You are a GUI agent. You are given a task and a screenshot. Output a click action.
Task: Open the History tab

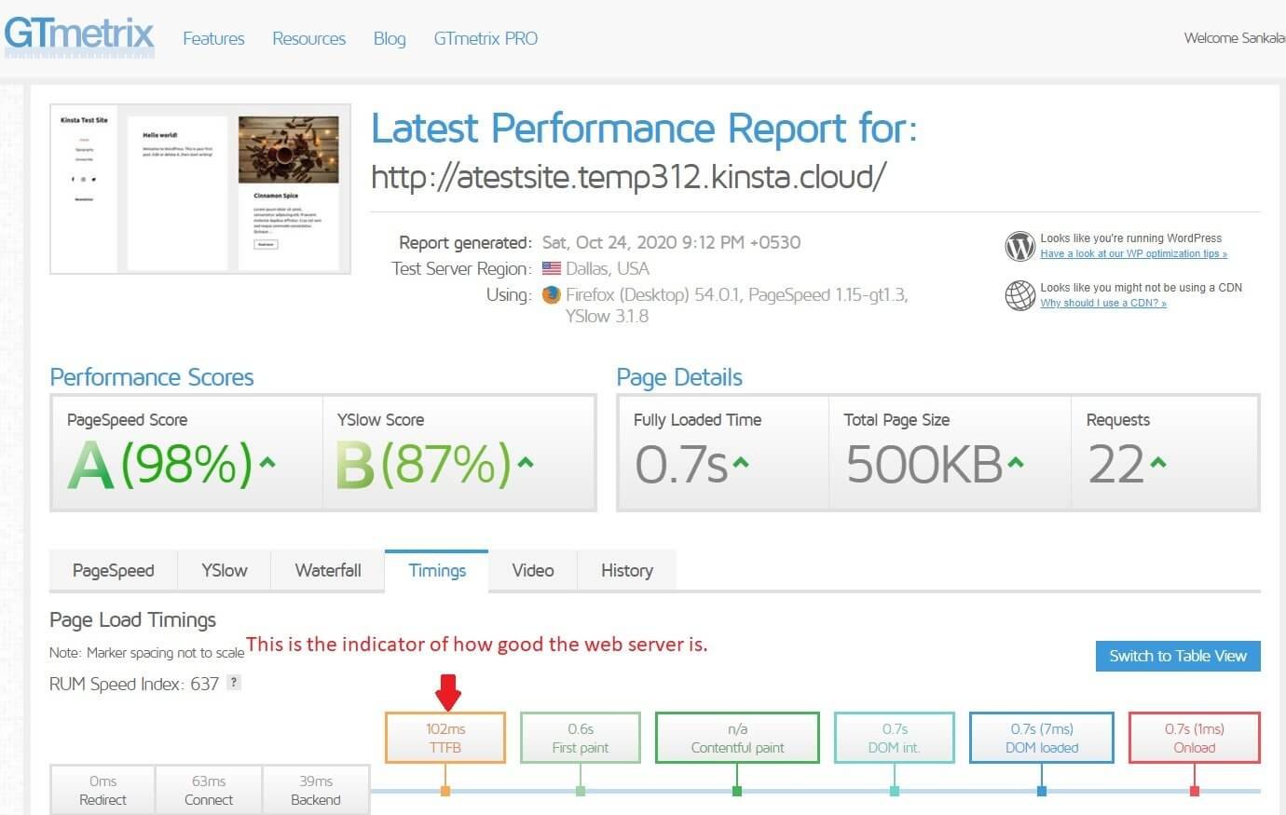pyautogui.click(x=627, y=571)
